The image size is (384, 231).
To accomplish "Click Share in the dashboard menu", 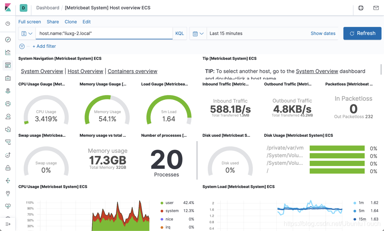I will coord(53,22).
